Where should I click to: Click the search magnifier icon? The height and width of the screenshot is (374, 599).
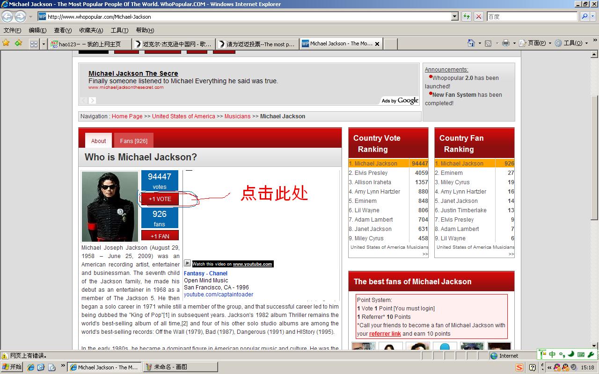[584, 16]
